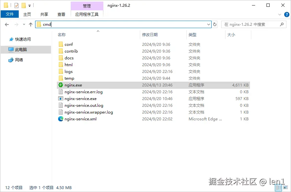
Task: Go forward using the forward arrow
Action: [x=16, y=25]
